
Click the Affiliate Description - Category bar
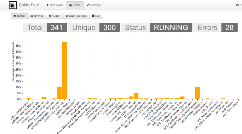point(59,93)
